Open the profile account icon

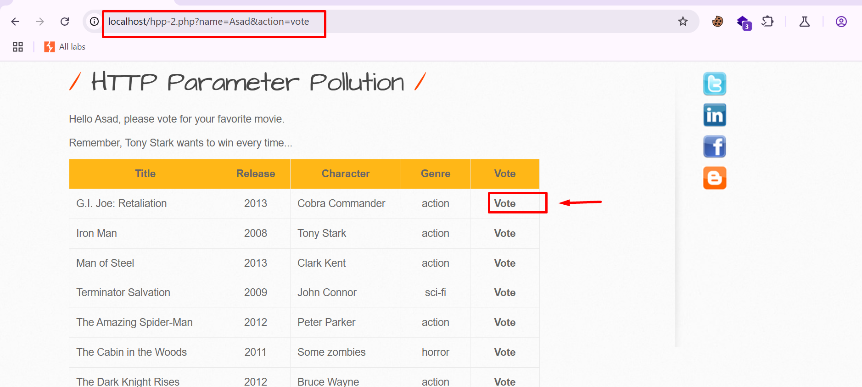point(841,22)
